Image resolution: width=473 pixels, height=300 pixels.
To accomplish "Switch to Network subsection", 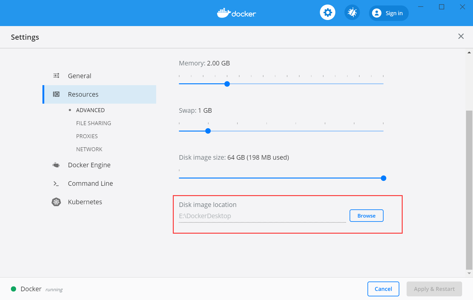I will (89, 149).
